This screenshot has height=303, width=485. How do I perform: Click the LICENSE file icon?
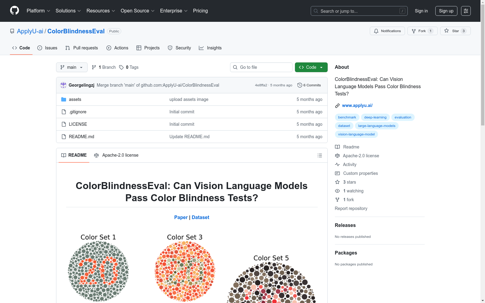point(64,124)
